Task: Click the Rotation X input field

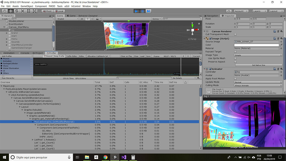Action: point(242,24)
